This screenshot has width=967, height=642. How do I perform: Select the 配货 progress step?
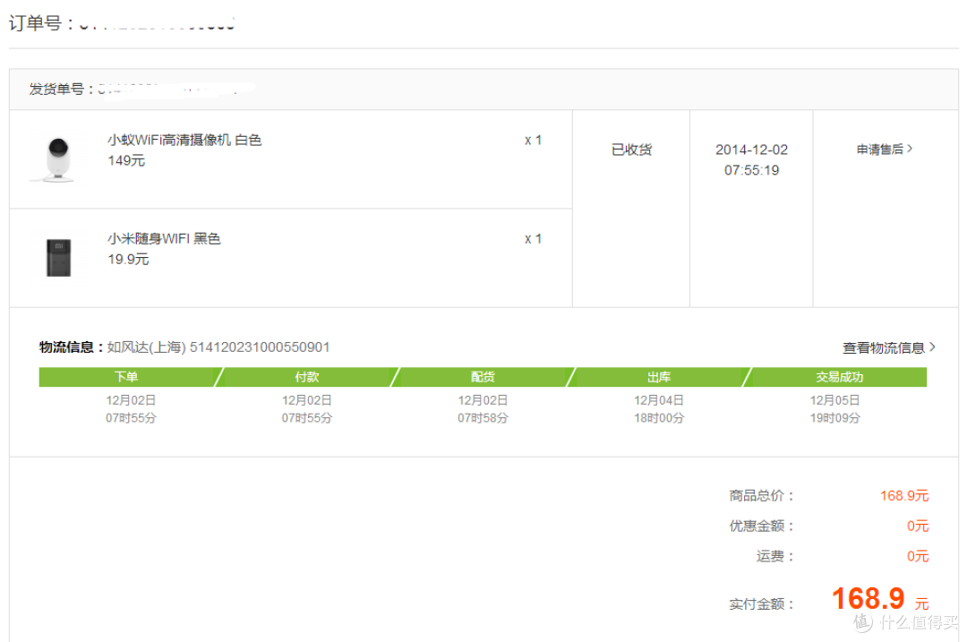(483, 377)
